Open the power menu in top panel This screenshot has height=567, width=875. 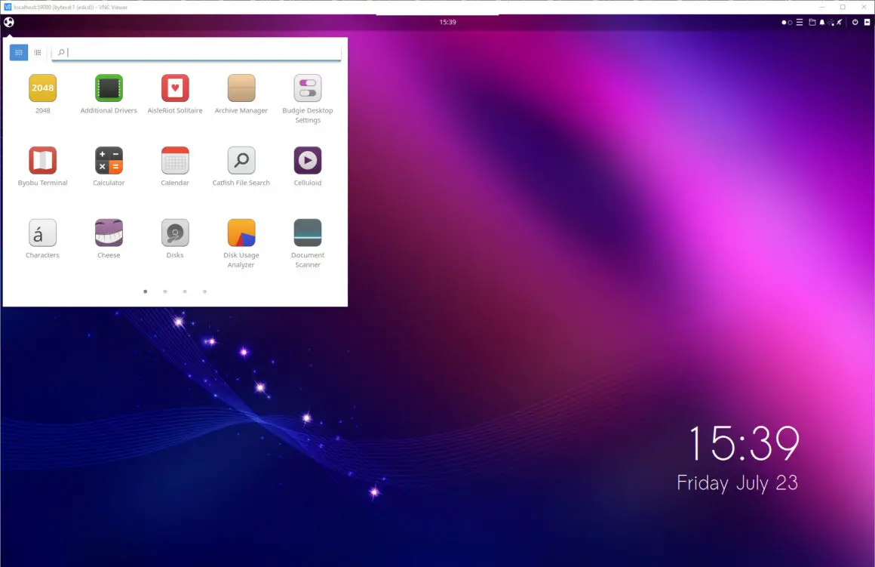coord(855,23)
